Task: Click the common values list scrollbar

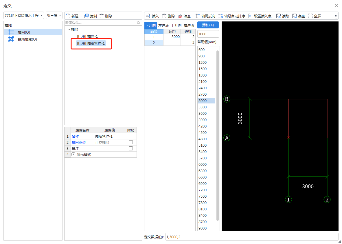Action: click(x=218, y=135)
